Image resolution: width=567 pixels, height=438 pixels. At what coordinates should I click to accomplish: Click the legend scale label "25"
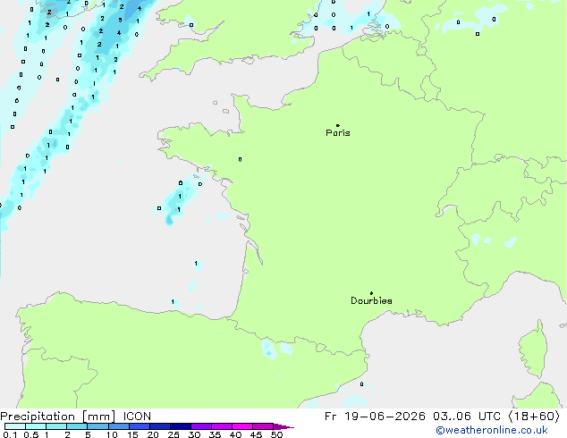click(173, 434)
